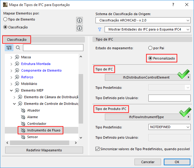Click the Alarme leaf icon
The width and height of the screenshot is (194, 168).
tap(23, 117)
